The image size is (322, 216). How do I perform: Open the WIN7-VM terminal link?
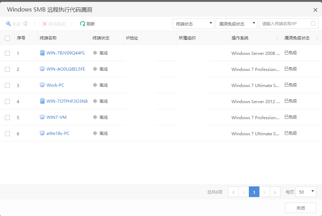(56, 117)
